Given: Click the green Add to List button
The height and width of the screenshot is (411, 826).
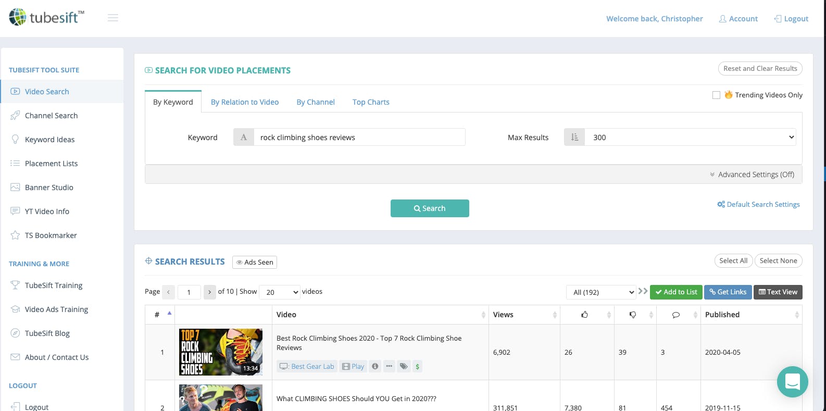Looking at the screenshot, I should point(676,292).
